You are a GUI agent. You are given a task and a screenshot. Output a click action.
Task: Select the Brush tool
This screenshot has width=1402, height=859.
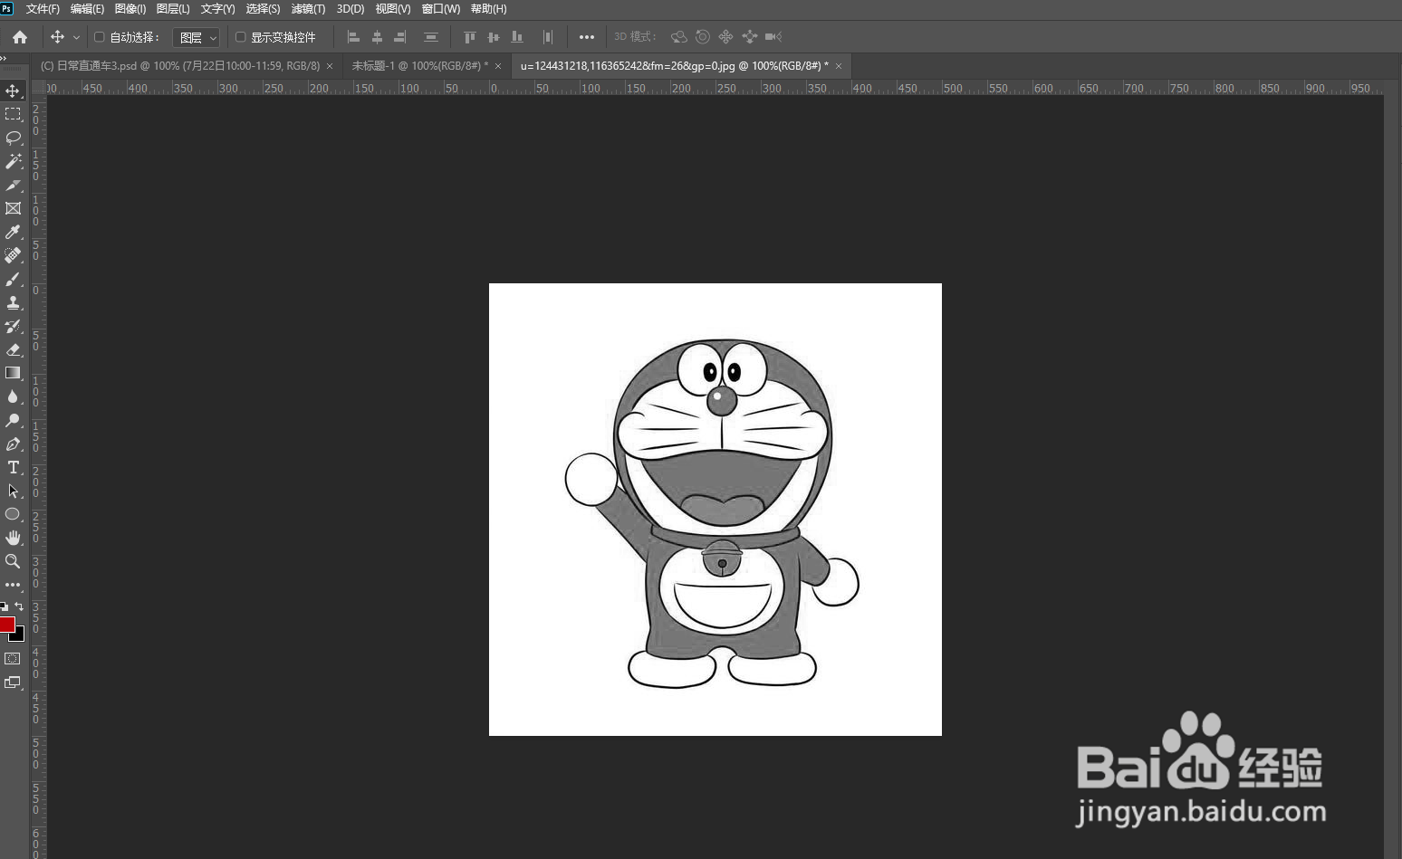tap(13, 279)
